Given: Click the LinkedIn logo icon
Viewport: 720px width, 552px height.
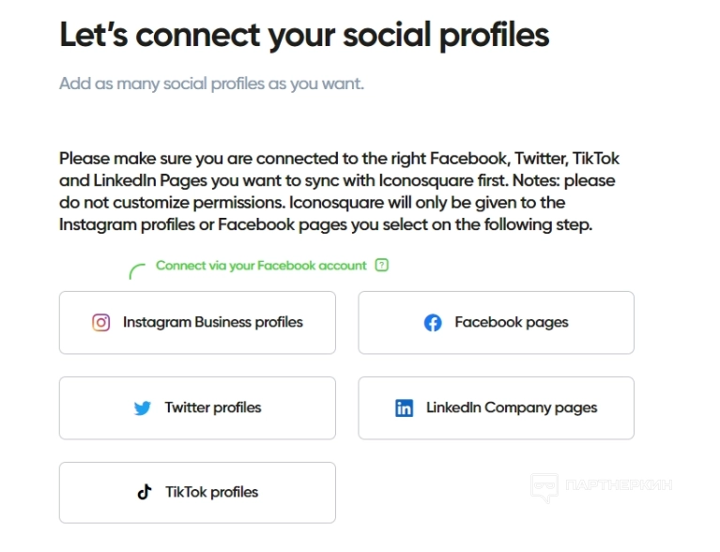Looking at the screenshot, I should click(405, 408).
